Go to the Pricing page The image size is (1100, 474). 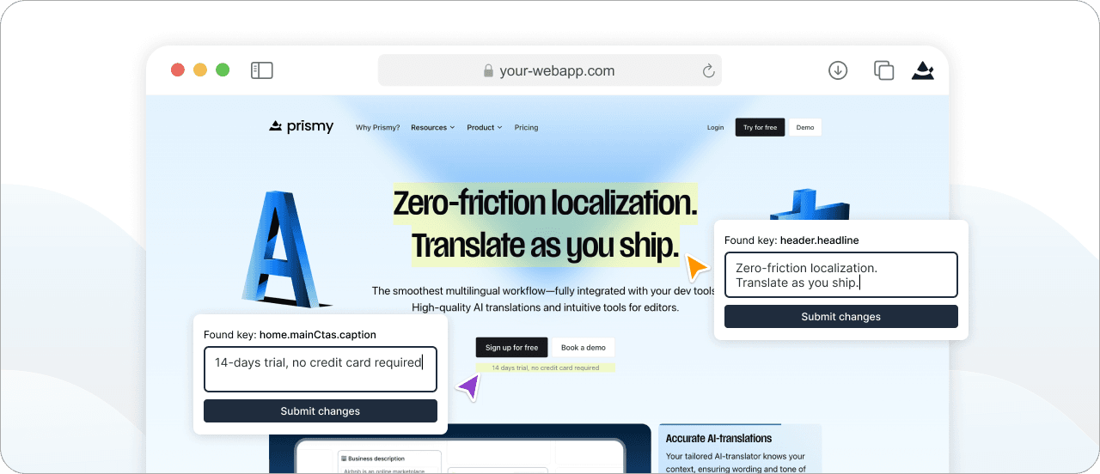526,128
